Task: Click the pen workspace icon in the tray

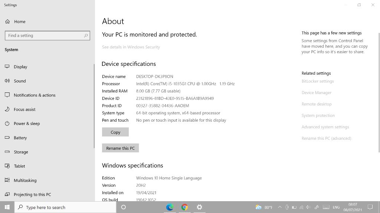Action: click(317, 207)
